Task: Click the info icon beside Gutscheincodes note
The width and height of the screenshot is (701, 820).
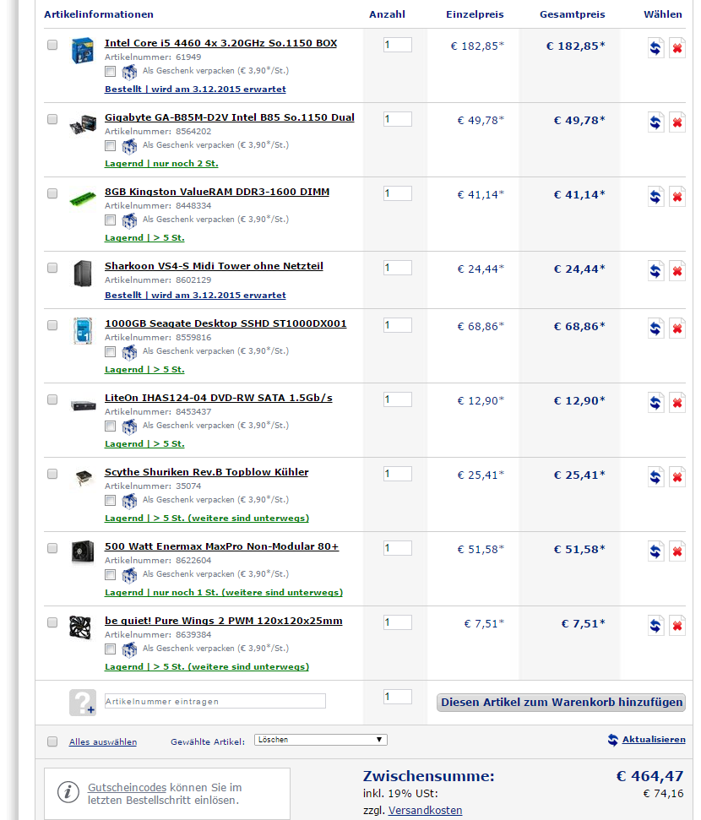Action: tap(68, 792)
